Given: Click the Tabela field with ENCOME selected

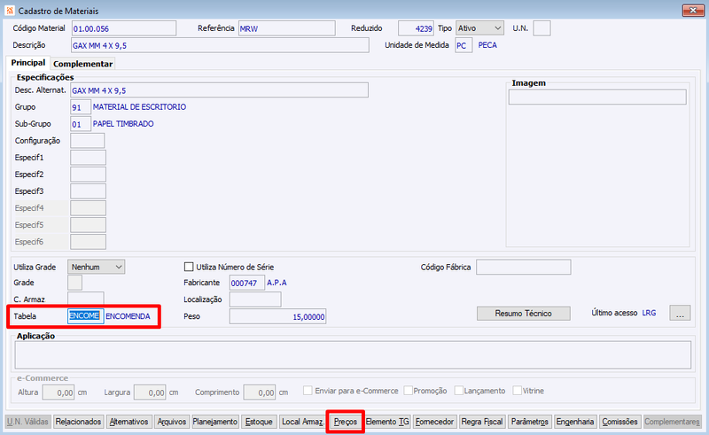Looking at the screenshot, I should [85, 316].
